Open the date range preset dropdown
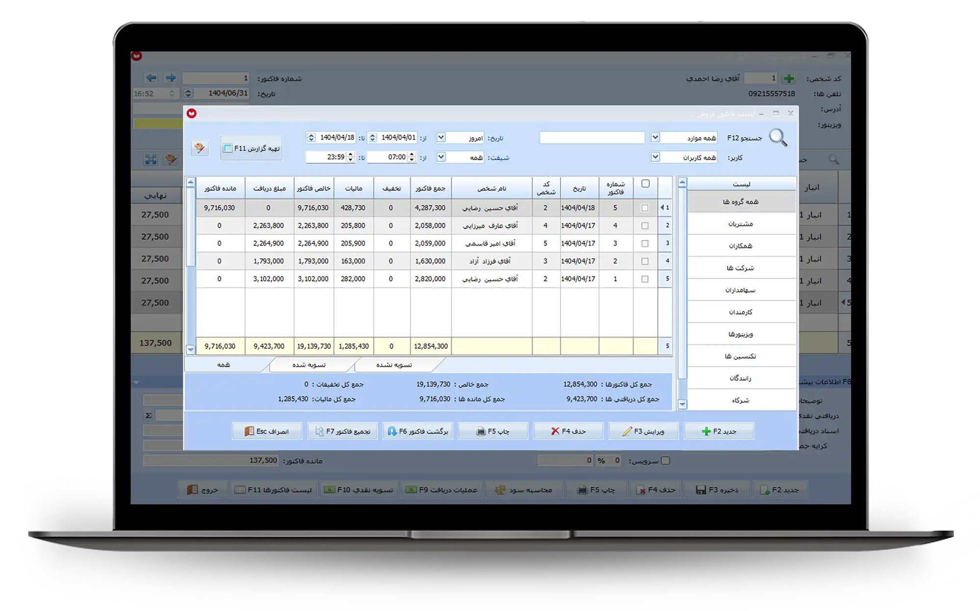Viewport: 980px width, 611px height. tap(441, 138)
